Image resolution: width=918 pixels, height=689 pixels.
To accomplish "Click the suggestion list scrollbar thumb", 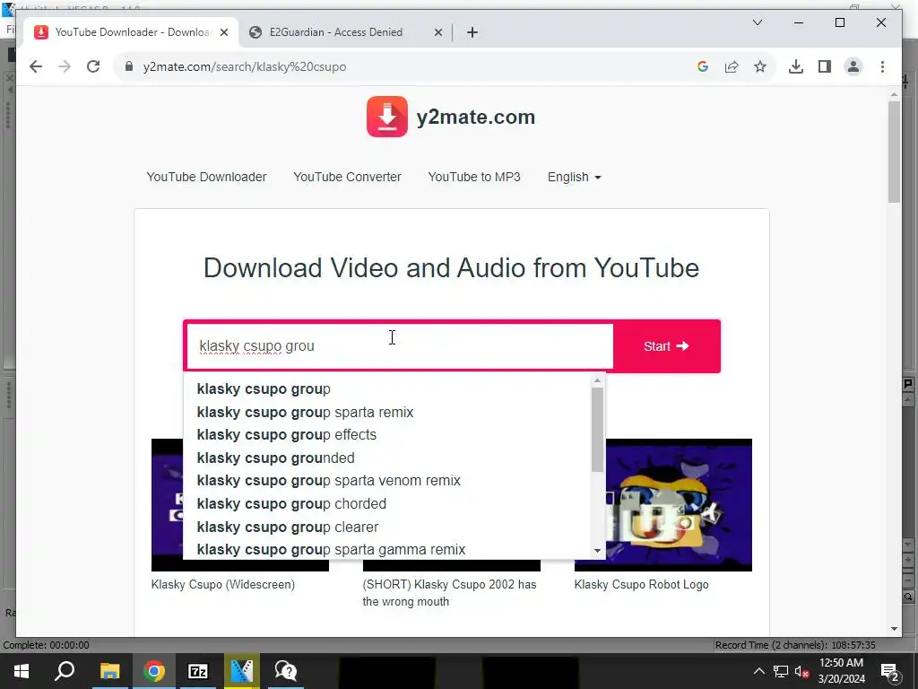I will [x=597, y=430].
